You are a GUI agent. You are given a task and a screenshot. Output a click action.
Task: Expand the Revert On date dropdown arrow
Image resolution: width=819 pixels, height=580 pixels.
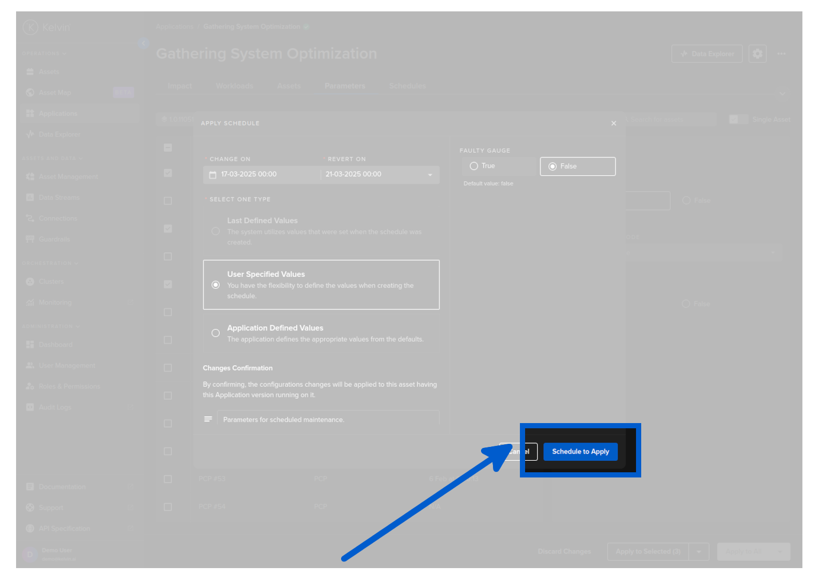(430, 175)
